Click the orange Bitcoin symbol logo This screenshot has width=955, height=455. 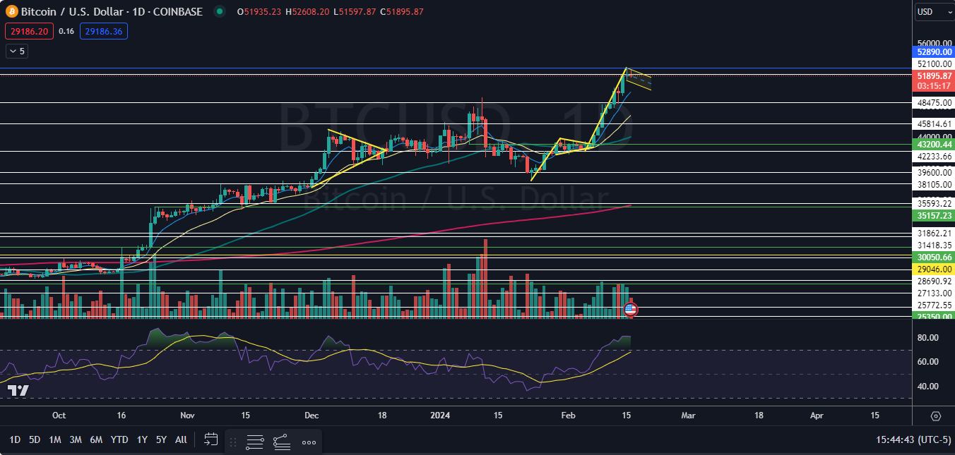point(12,11)
